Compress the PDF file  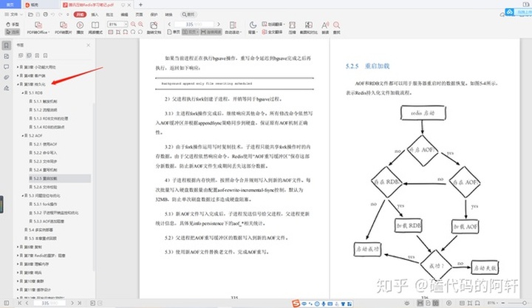coord(292,27)
